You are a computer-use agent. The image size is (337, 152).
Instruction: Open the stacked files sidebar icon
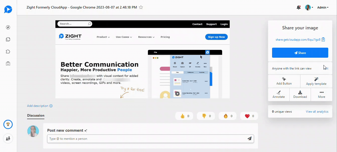8,39
